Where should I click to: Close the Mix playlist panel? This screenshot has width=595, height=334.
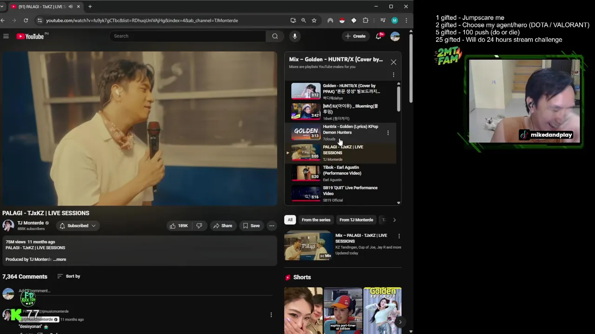[x=393, y=62]
